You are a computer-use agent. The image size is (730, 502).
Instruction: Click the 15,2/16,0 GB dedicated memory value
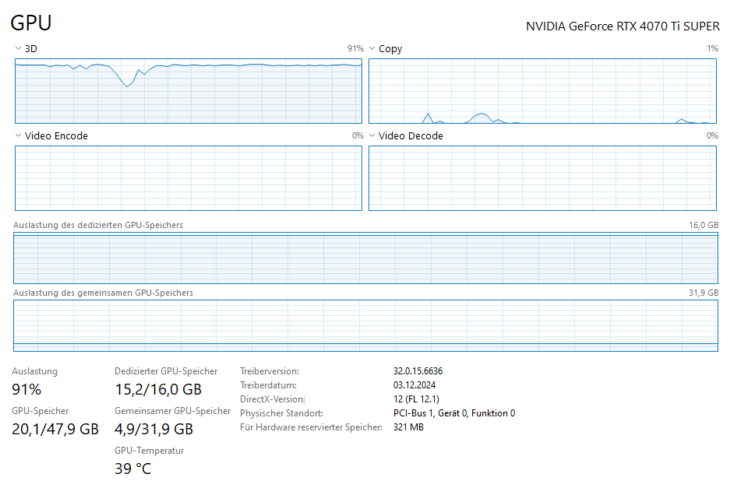[158, 389]
